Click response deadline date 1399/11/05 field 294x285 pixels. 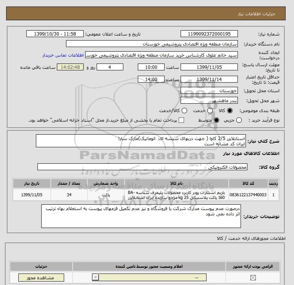click(x=209, y=67)
